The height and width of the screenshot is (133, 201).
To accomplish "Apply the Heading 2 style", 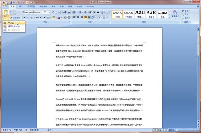I will tap(151, 14).
